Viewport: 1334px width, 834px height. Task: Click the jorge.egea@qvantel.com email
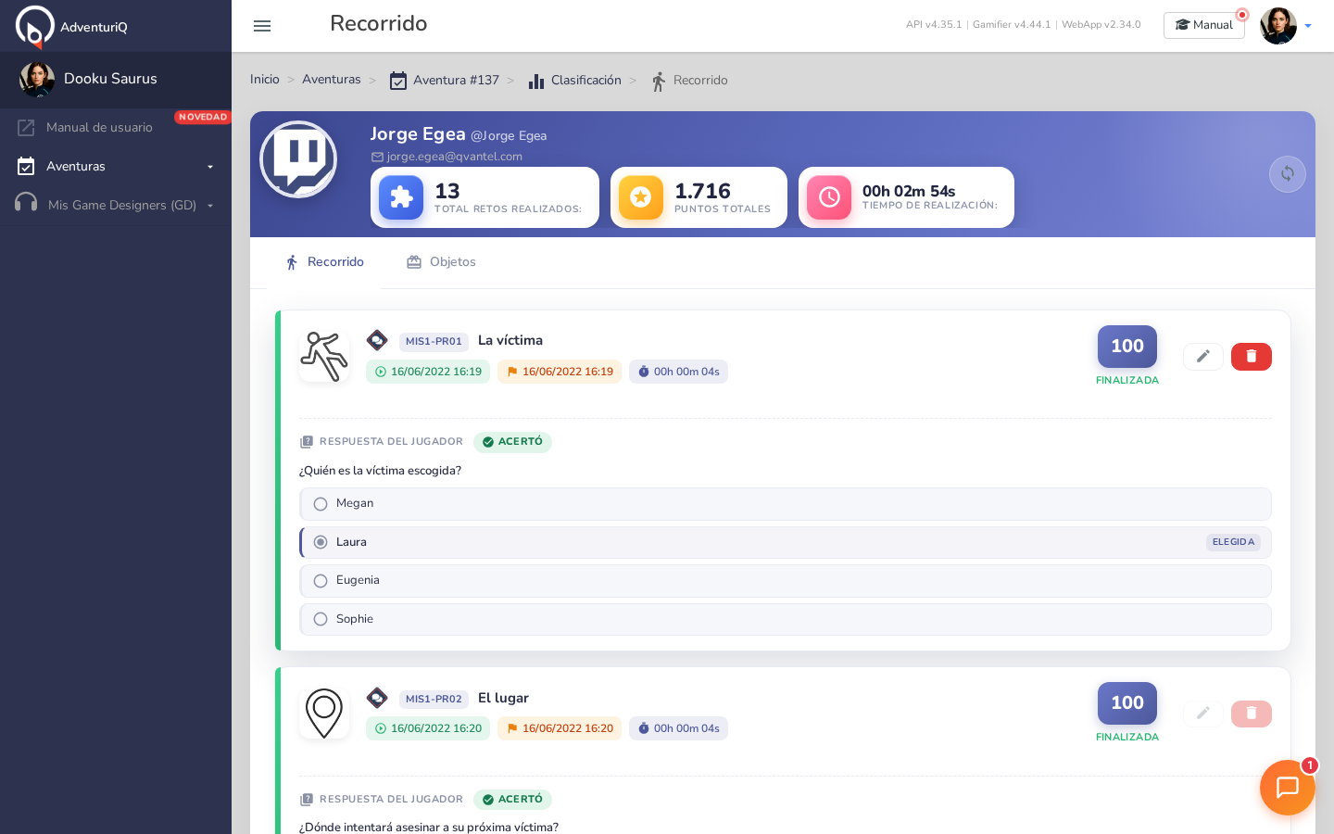[x=455, y=157]
